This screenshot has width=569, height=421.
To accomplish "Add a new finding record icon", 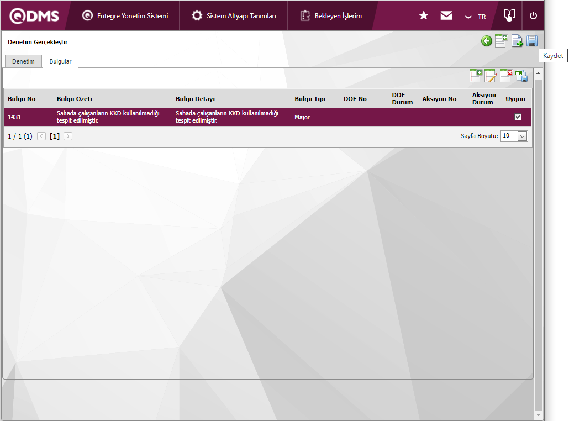I will tap(476, 76).
